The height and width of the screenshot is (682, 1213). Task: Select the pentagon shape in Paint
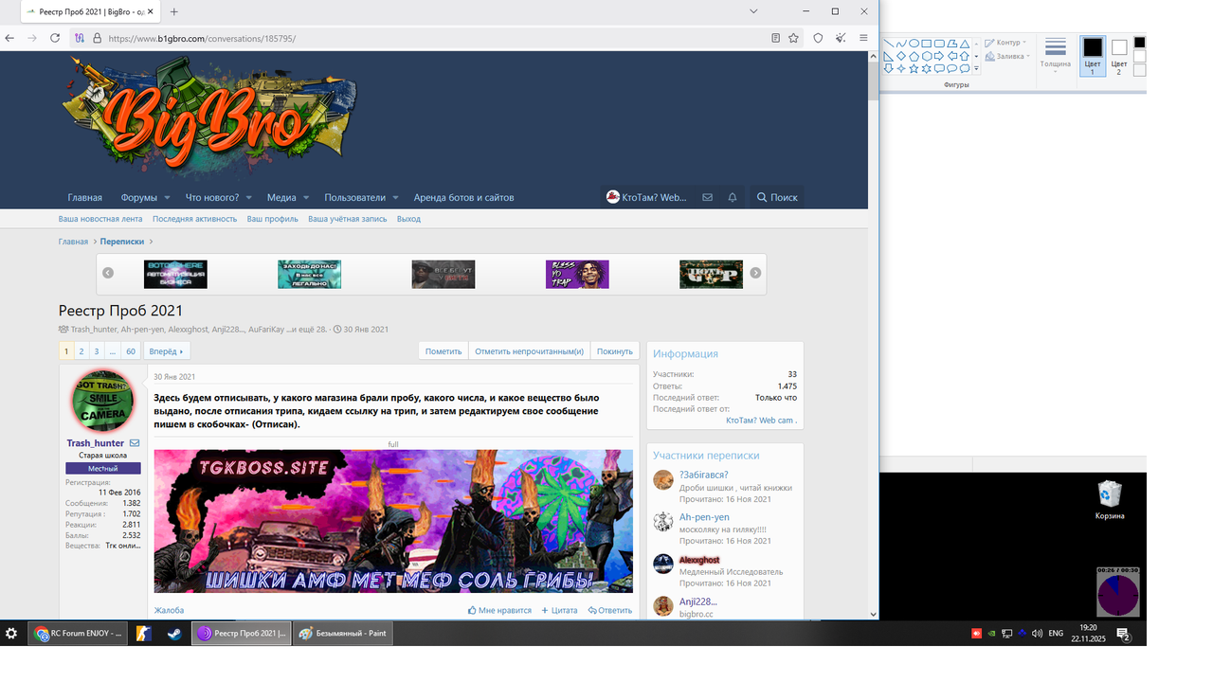pos(914,56)
